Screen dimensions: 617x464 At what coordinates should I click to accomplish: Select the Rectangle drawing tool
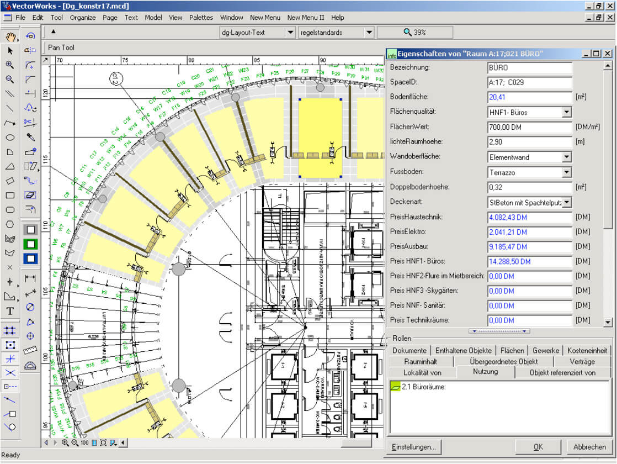pos(10,195)
